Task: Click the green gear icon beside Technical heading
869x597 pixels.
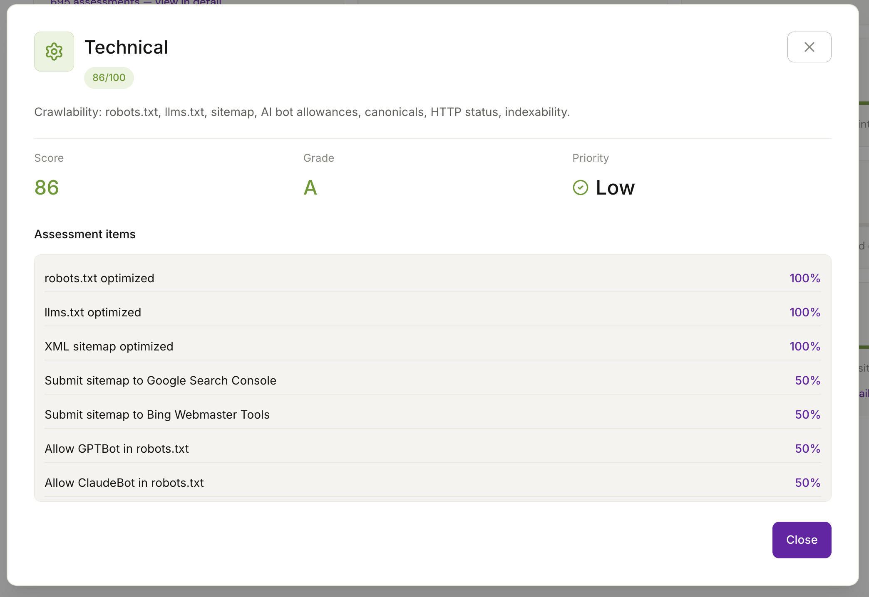Action: [x=54, y=51]
